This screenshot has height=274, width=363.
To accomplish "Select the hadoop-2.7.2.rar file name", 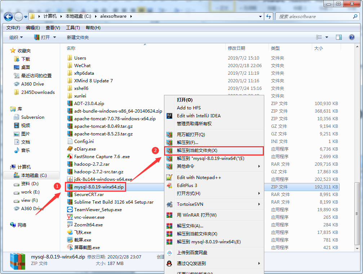I will tap(92, 164).
